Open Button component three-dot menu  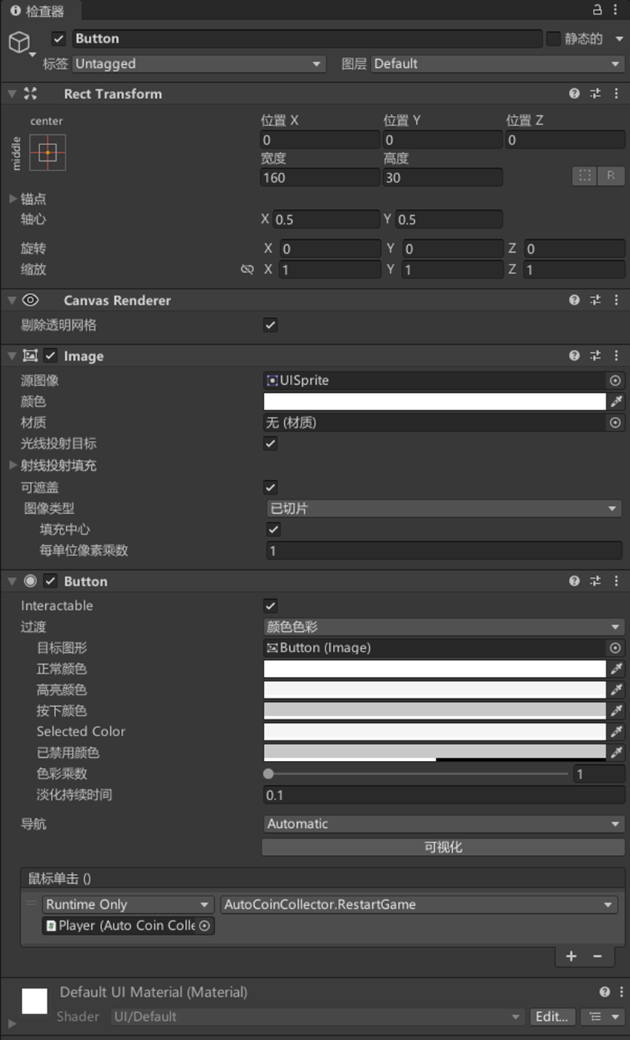616,581
